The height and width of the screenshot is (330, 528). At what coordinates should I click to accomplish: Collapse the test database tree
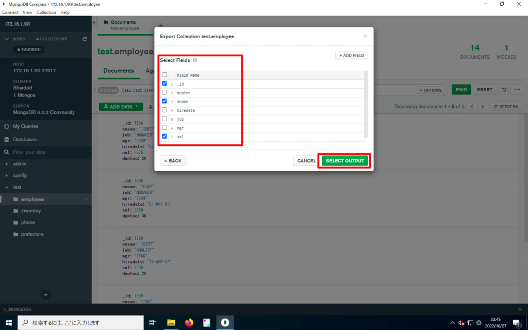7,187
